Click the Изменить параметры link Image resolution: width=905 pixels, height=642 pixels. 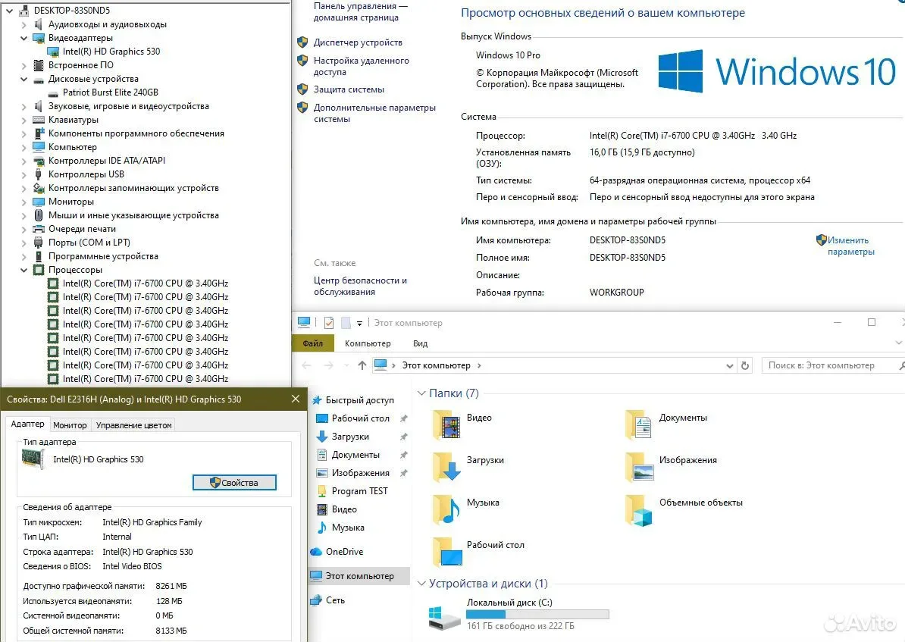tap(850, 246)
